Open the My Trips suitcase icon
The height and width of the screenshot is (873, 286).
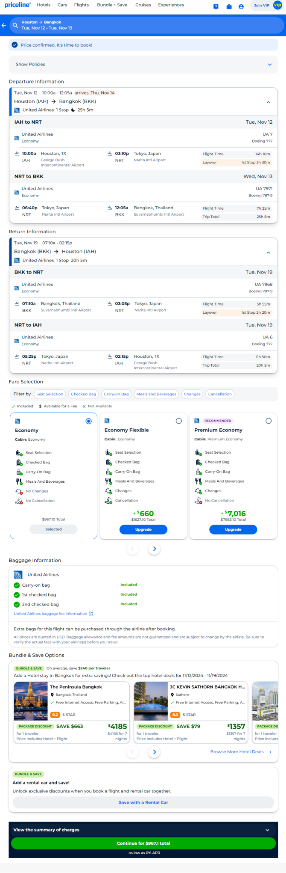click(229, 6)
